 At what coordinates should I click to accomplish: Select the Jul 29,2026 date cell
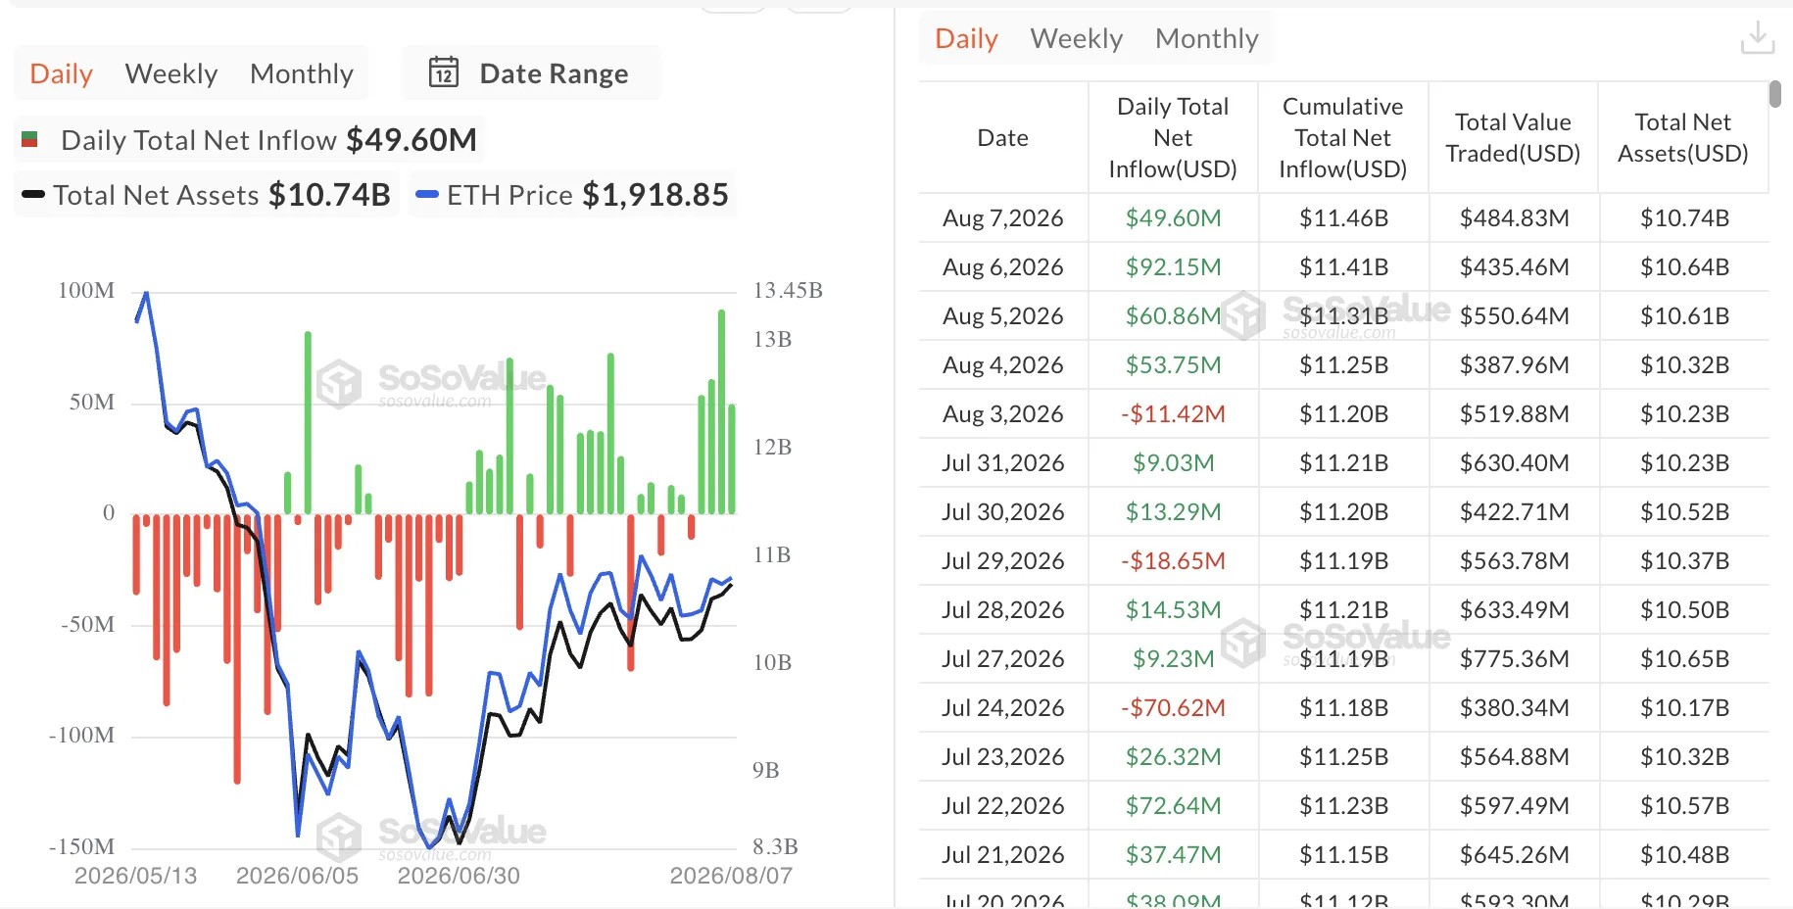coord(1003,560)
